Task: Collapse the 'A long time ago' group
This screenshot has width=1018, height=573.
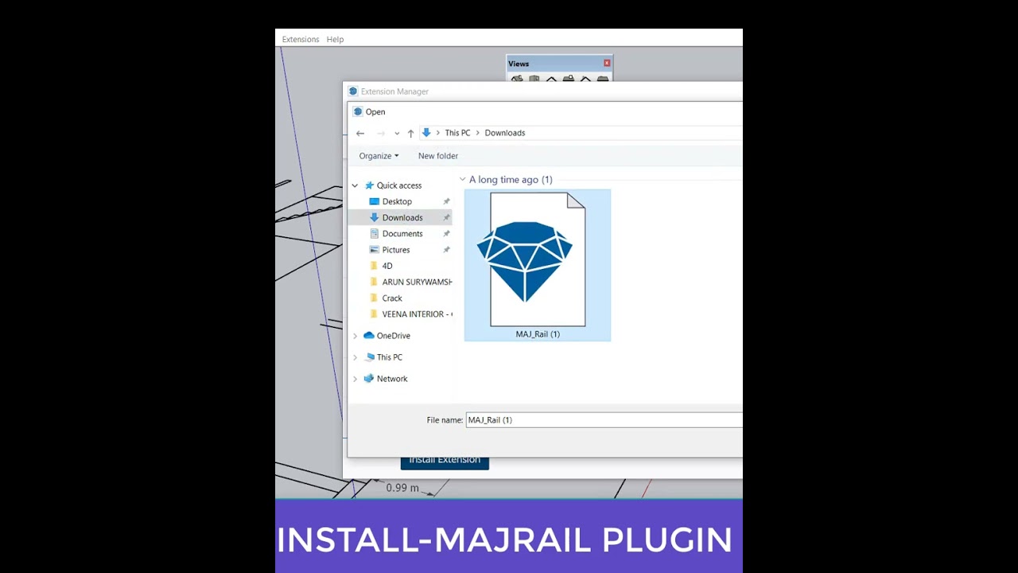Action: pyautogui.click(x=462, y=180)
